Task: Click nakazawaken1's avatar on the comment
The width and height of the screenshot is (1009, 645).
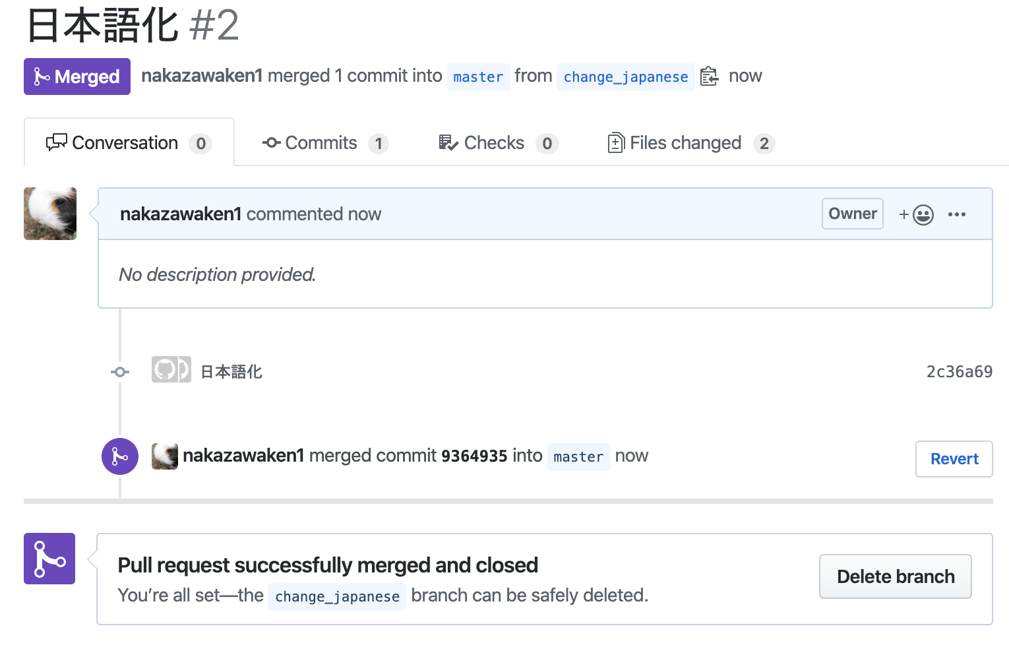Action: (49, 214)
